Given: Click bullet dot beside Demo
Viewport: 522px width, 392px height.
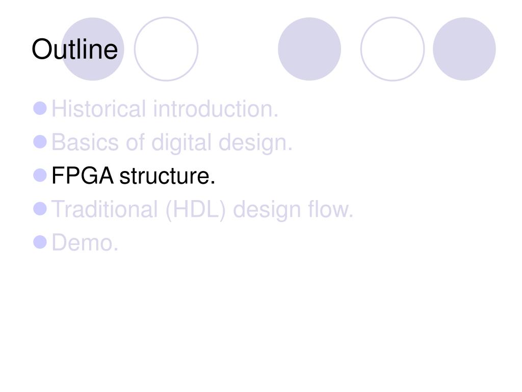Looking at the screenshot, I should [x=40, y=242].
